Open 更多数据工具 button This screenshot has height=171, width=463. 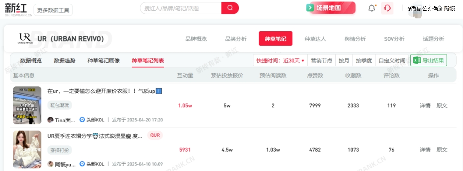pos(53,10)
